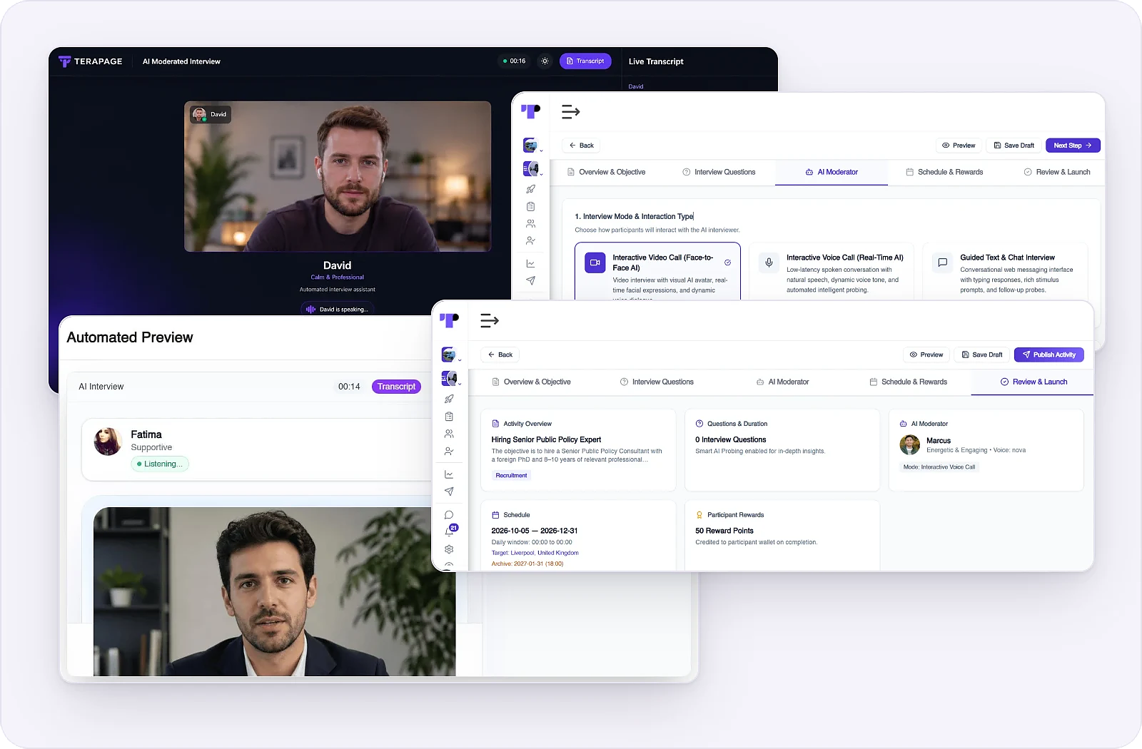Screen dimensions: 1142x749
Task: Click the rocket icon in AI Moderator window sidebar
Action: pos(530,189)
